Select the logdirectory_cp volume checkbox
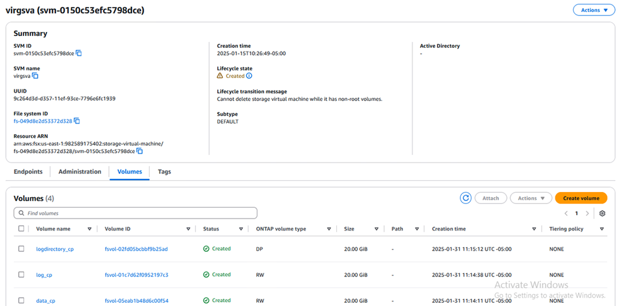 click(x=21, y=249)
